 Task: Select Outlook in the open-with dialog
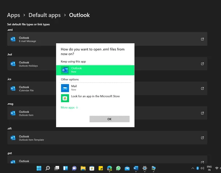click(95, 70)
